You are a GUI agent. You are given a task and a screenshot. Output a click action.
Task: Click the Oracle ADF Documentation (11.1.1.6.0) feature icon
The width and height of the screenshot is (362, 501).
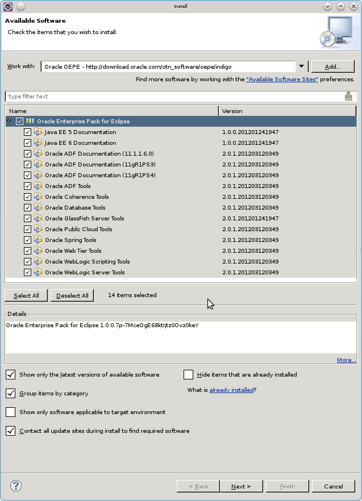(38, 154)
